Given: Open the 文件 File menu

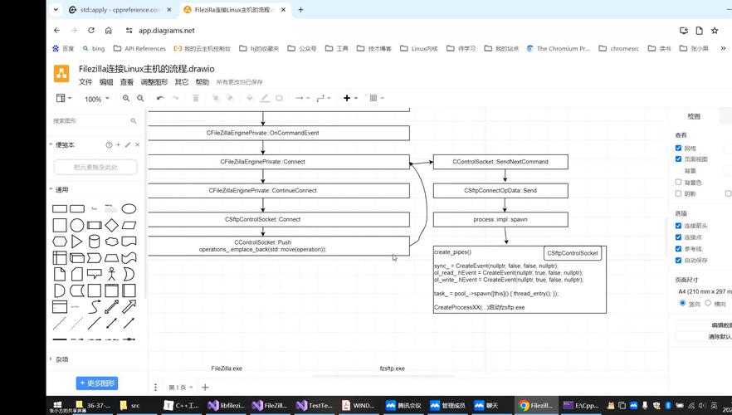Looking at the screenshot, I should [85, 82].
